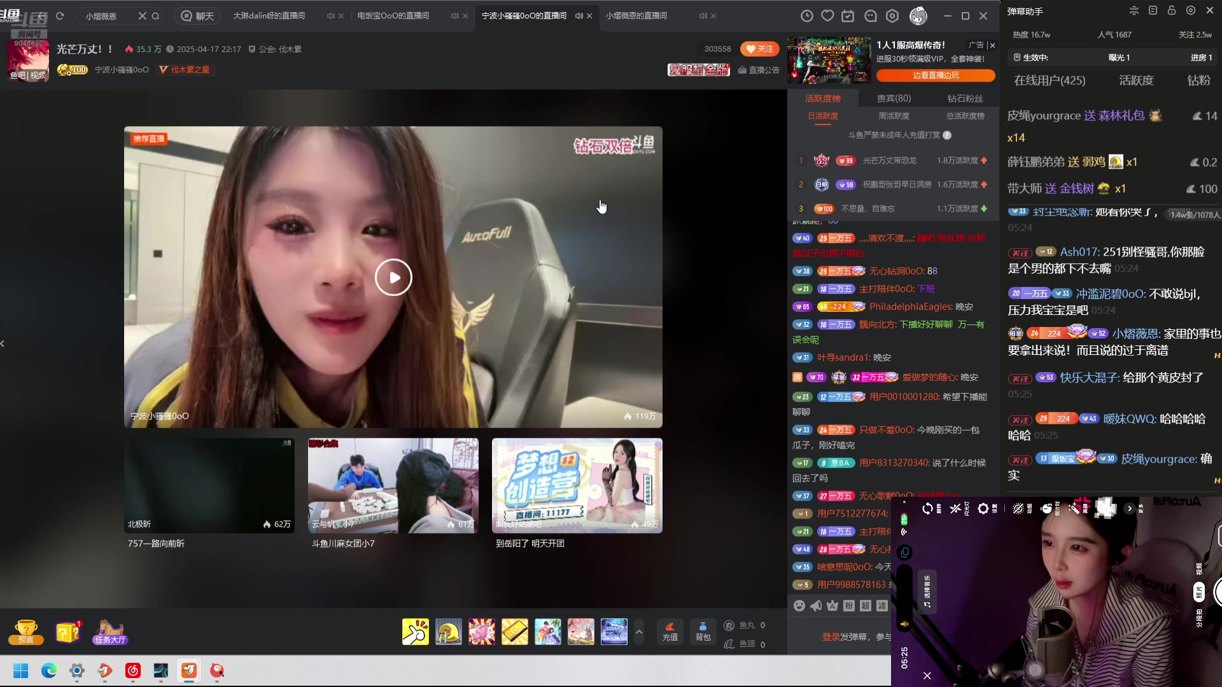Open Microsoft Edge from the taskbar

49,670
